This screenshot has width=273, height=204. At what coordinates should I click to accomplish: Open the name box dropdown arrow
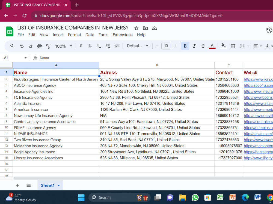point(25,58)
